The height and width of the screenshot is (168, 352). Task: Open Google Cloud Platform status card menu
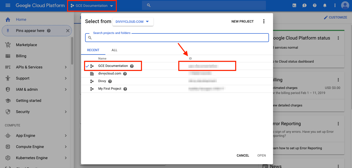point(338,38)
